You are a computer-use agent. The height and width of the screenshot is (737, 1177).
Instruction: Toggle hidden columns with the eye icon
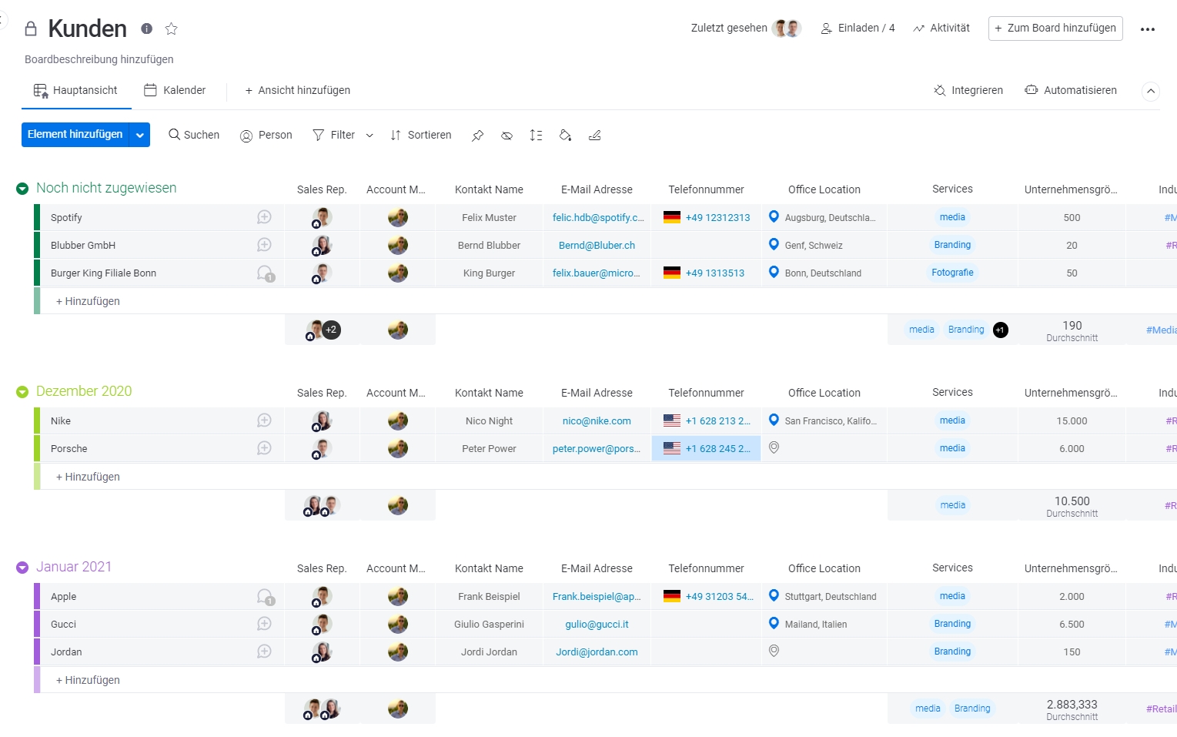point(507,136)
